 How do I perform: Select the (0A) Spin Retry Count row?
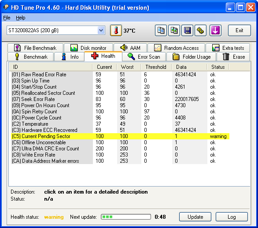(x=120, y=112)
